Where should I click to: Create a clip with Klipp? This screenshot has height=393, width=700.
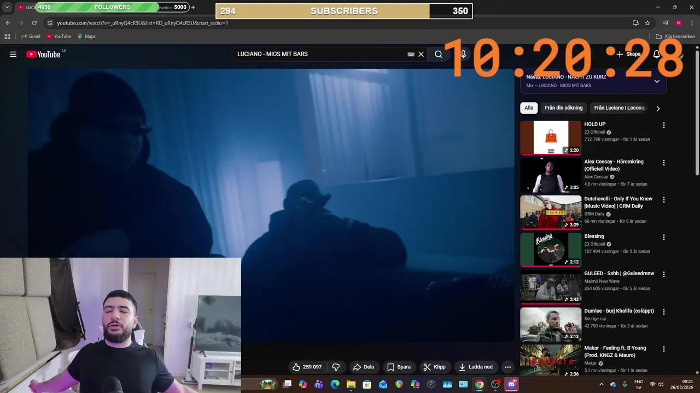[x=435, y=367]
